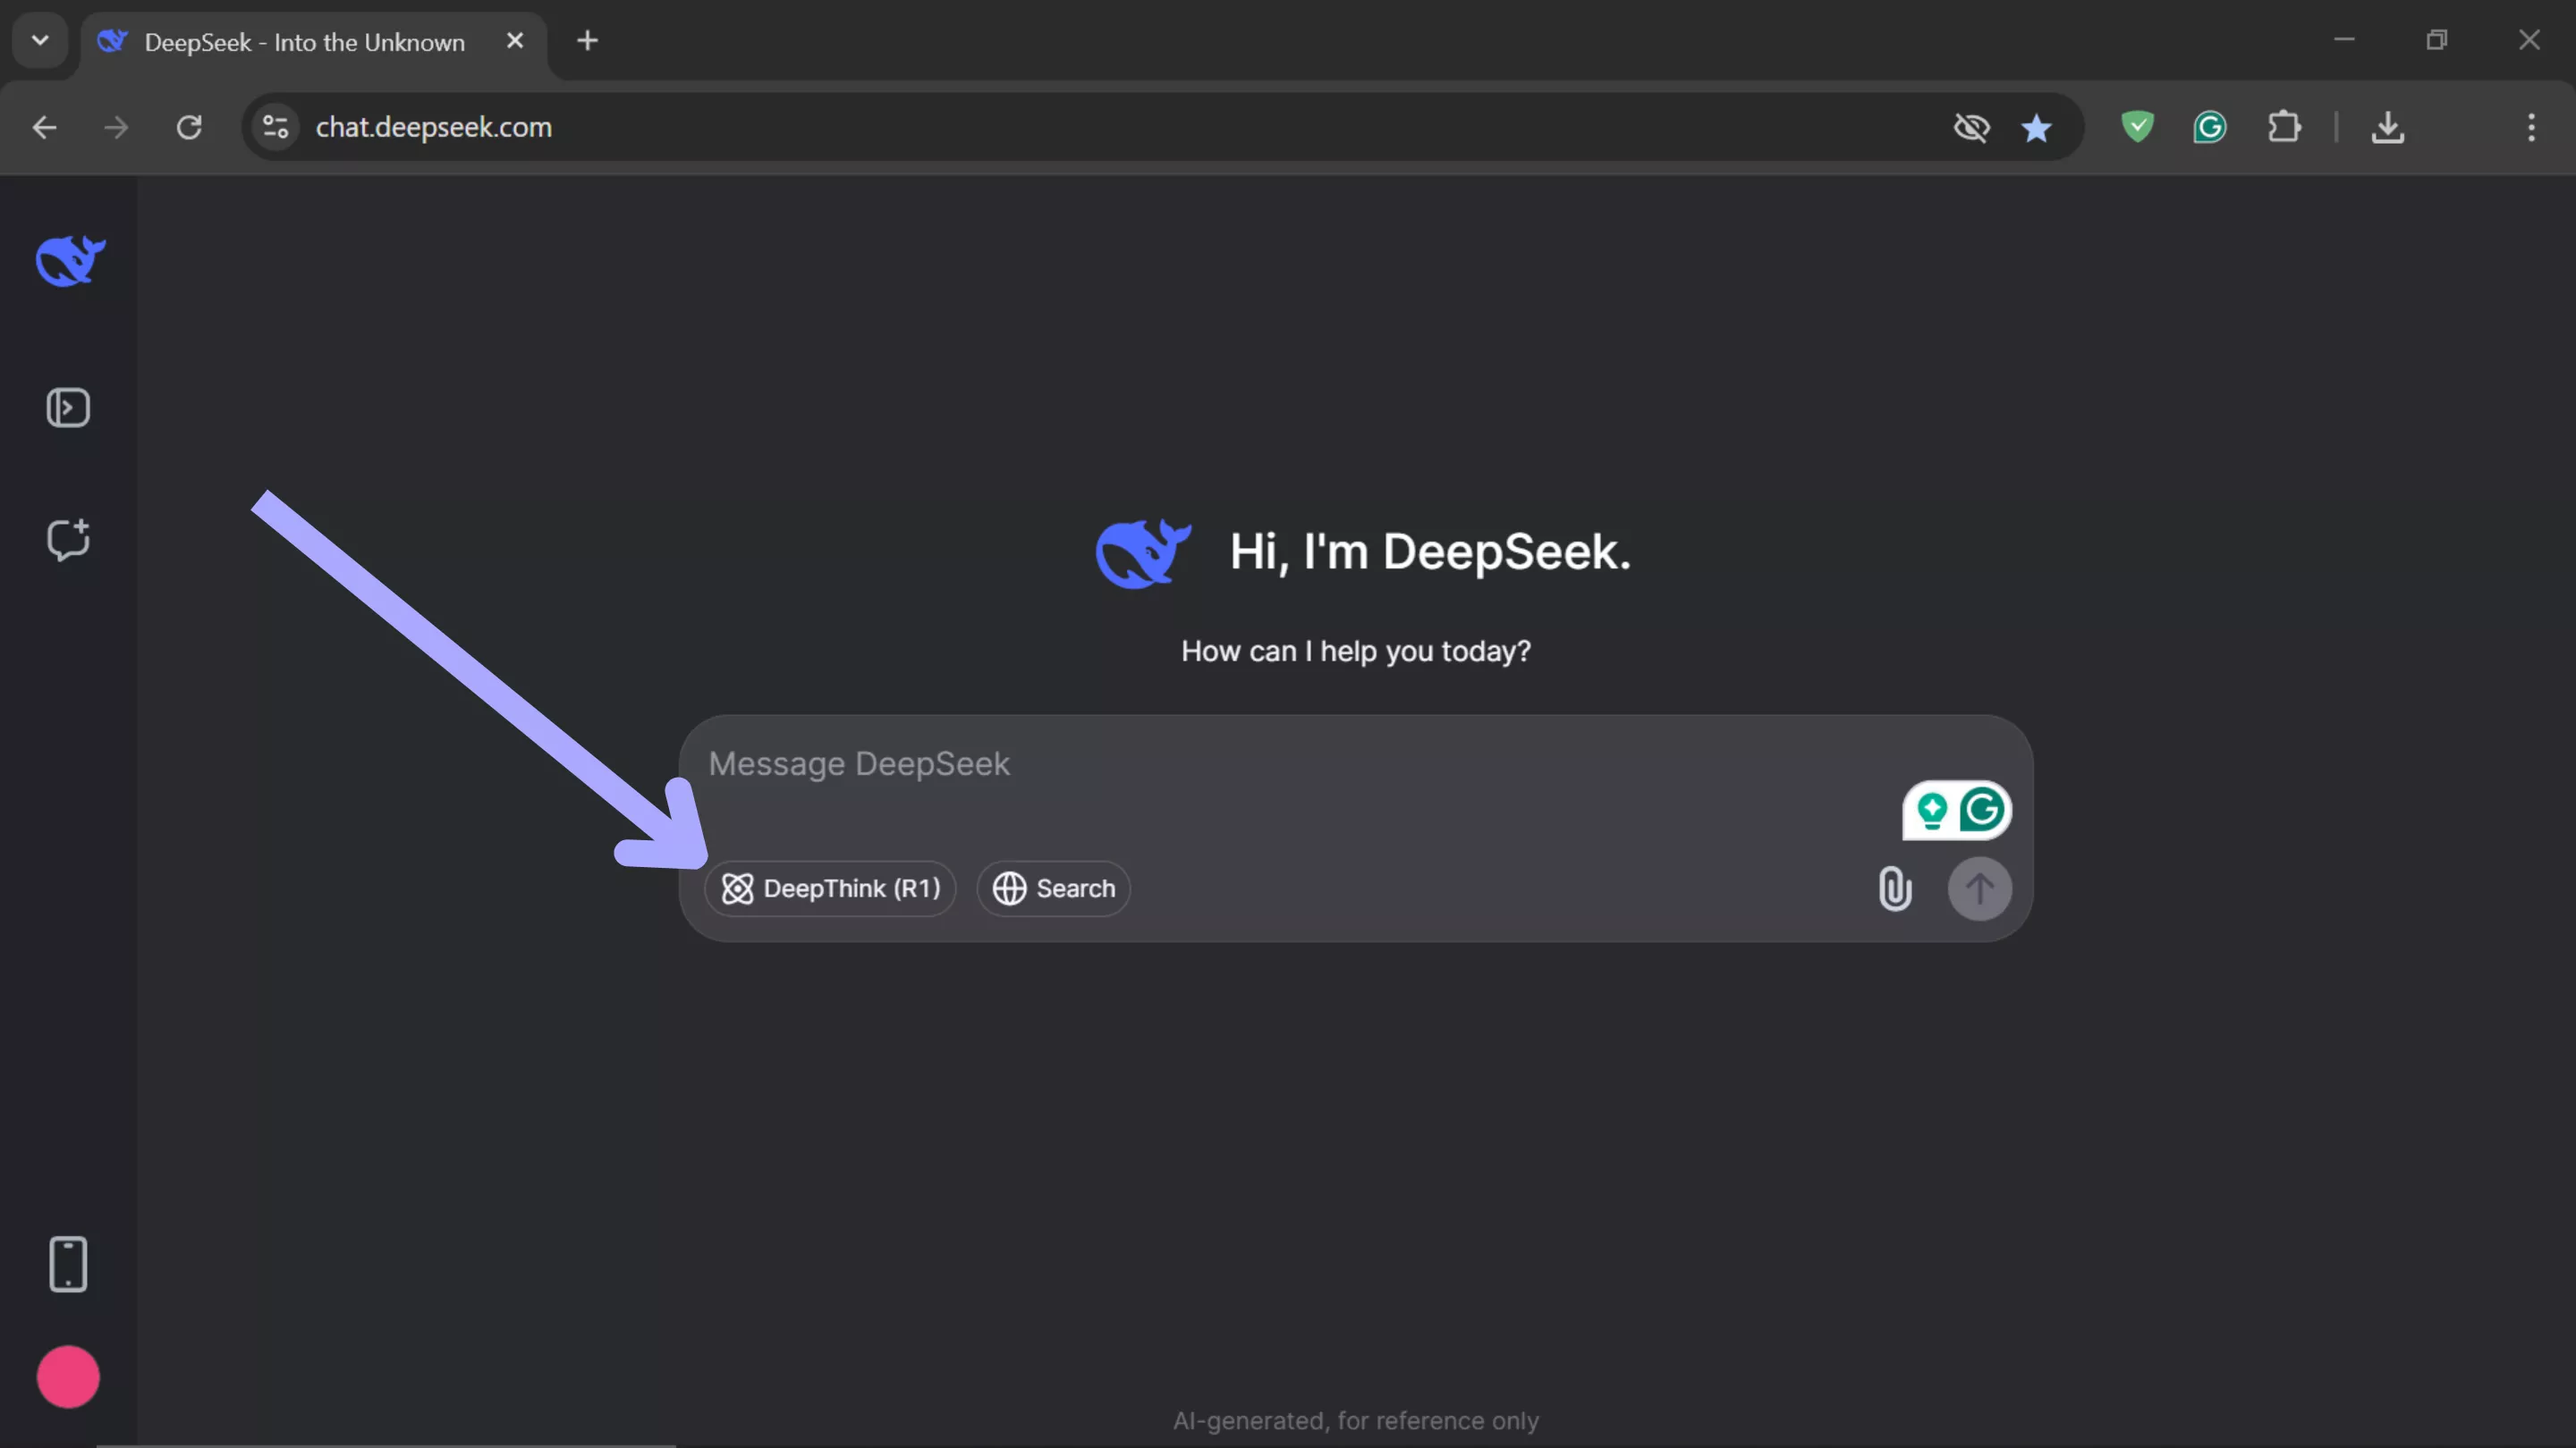Viewport: 2576px width, 1448px height.
Task: Click the DeepSeek whale logo in the sidebar
Action: (x=68, y=261)
